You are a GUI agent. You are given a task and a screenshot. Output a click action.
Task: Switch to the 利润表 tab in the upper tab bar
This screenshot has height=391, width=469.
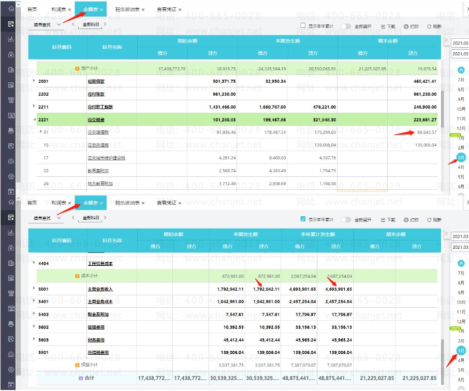[58, 9]
